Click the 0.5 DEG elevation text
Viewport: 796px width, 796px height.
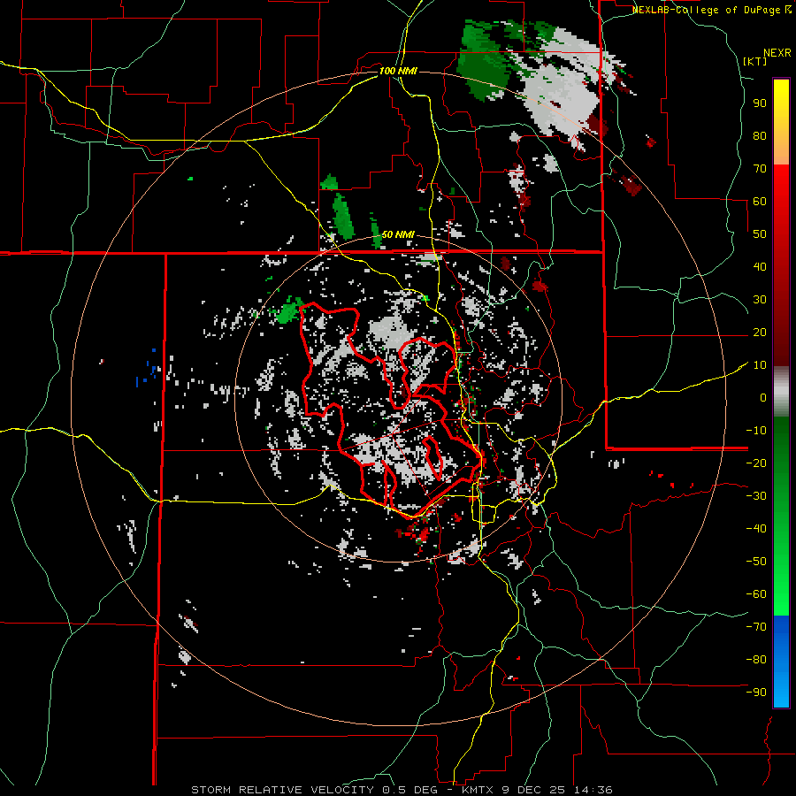413,790
